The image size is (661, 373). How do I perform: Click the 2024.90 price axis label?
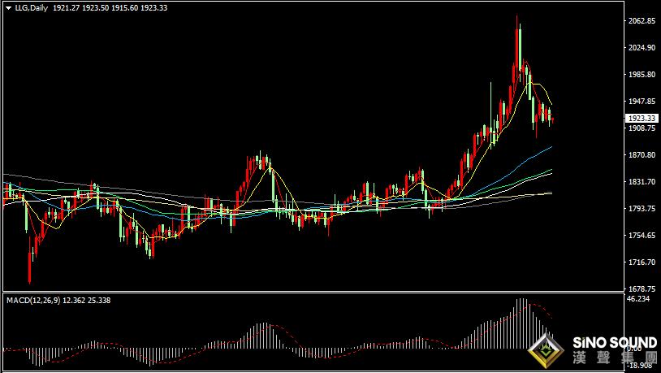(x=642, y=48)
